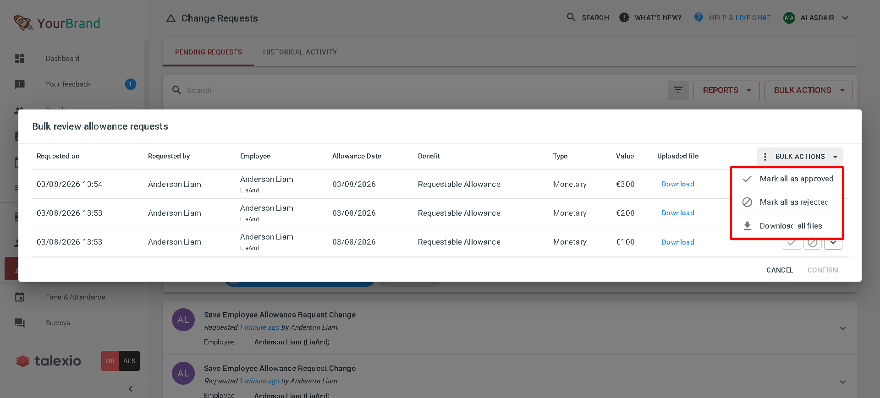The width and height of the screenshot is (880, 398).
Task: Cancel the bulk review dialog
Action: (780, 270)
